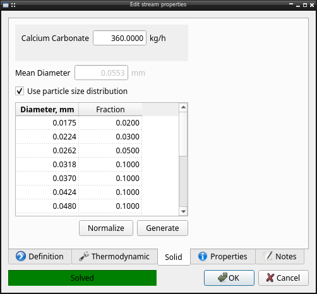Generate a particle size distribution

click(162, 228)
